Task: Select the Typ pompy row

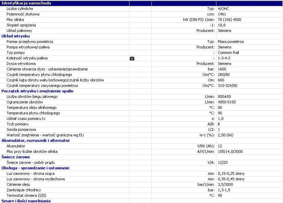Action: tap(141, 53)
